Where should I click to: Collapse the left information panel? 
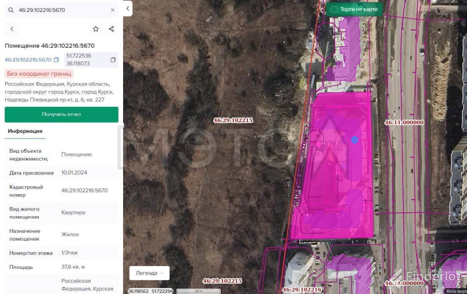[128, 8]
